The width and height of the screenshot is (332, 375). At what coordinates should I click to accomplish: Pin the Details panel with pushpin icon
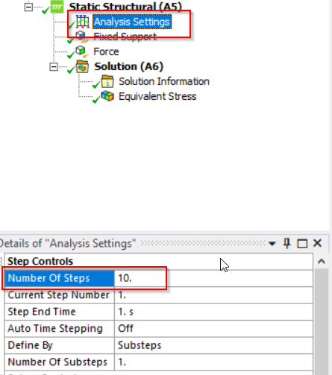point(287,243)
